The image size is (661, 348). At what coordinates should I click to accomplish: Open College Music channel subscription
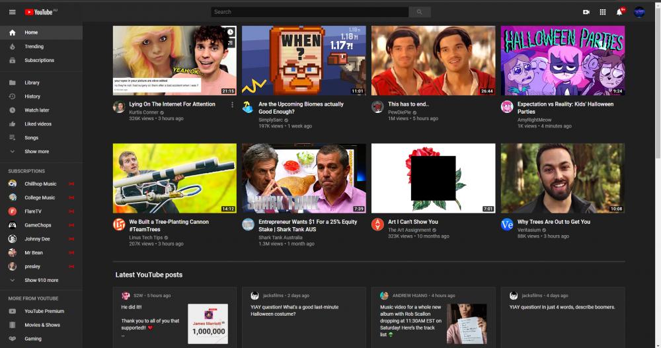coord(41,197)
